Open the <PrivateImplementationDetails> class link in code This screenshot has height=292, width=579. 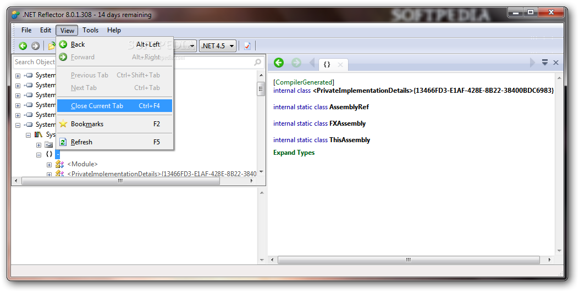point(433,91)
